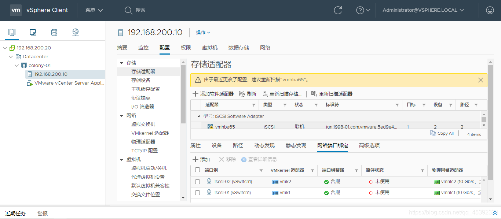Click the plus icon to add software adapter
This screenshot has height=219, width=501.
[x=195, y=94]
